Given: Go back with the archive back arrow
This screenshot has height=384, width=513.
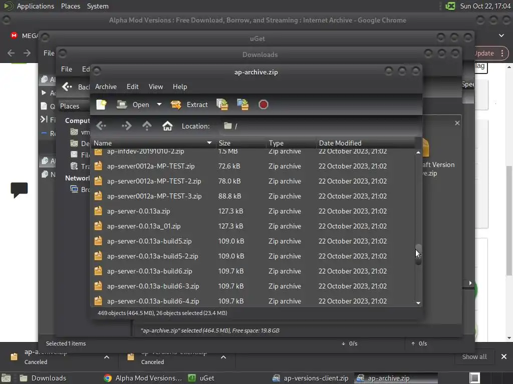Looking at the screenshot, I should click(x=101, y=125).
